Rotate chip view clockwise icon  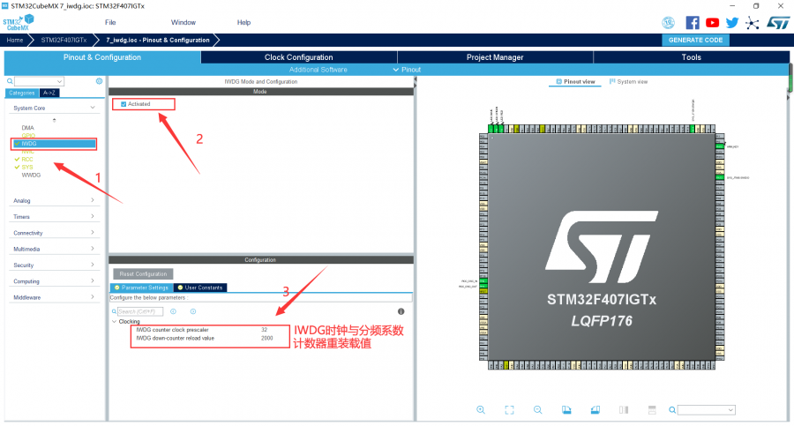pyautogui.click(x=566, y=410)
